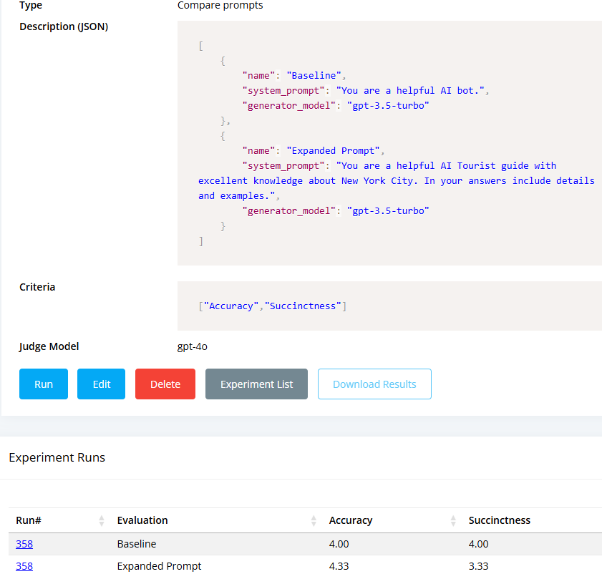Open run 358 link in Expanded Prompt row
The height and width of the screenshot is (574, 602).
[x=24, y=566]
